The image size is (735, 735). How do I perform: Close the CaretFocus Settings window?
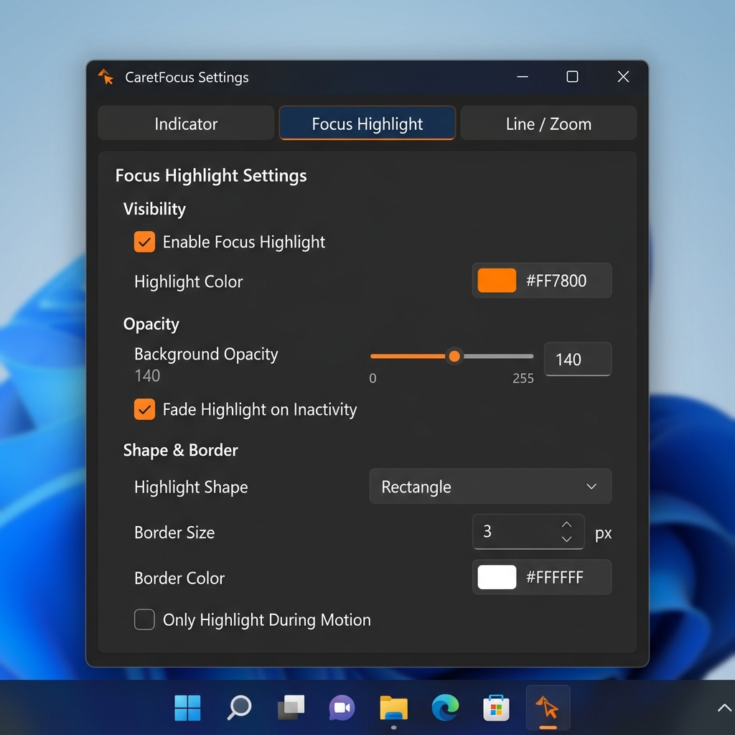point(623,76)
